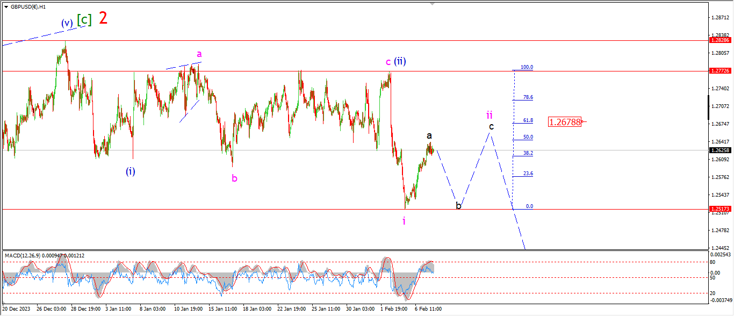734x316 pixels.
Task: Click the 6 Feb 11:00 time axis label
Action: point(427,310)
